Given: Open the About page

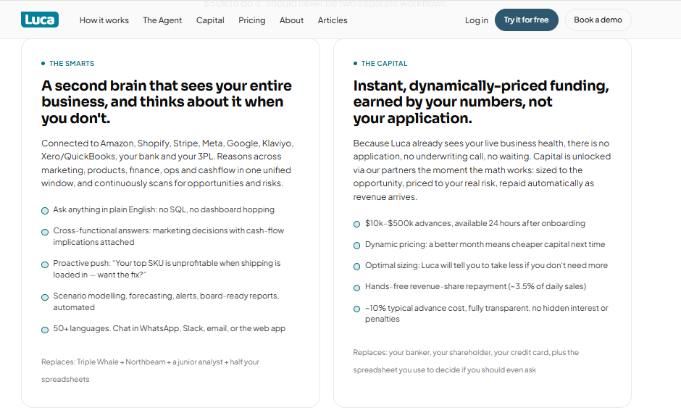Looking at the screenshot, I should pyautogui.click(x=291, y=20).
